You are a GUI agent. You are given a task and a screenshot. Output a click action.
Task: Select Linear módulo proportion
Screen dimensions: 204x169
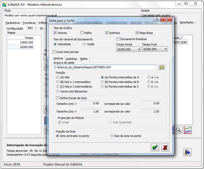click(x=60, y=122)
